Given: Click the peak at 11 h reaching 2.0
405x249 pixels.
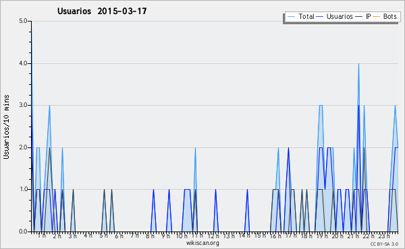Looking at the screenshot, I should point(195,148).
